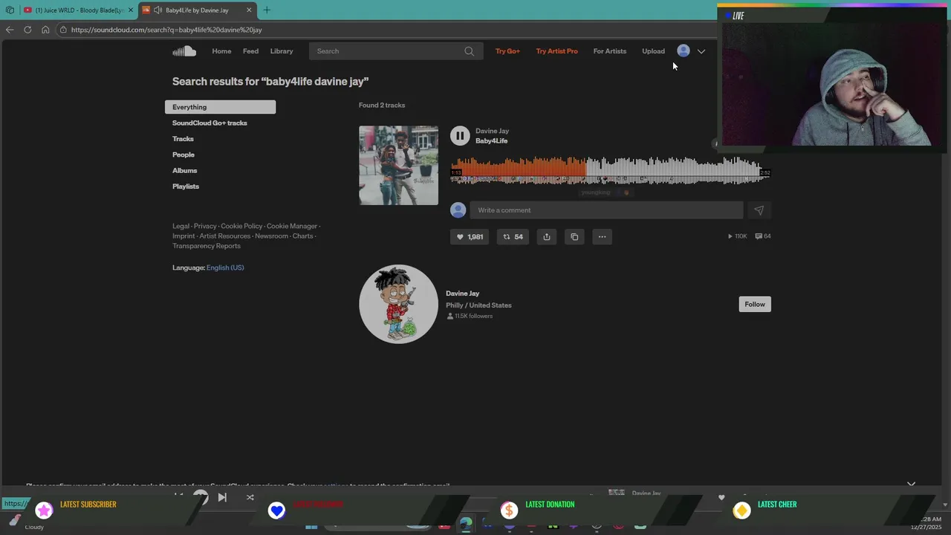
Task: Open Davine Jay's profile avatar
Action: (398, 304)
